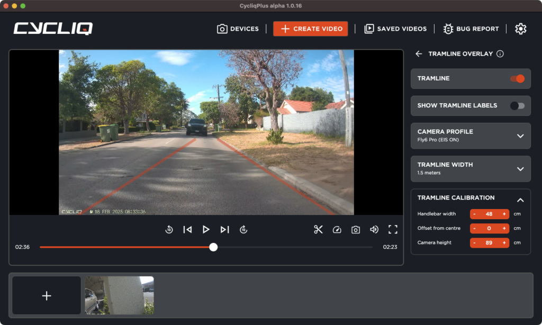The width and height of the screenshot is (542, 325).
Task: Click the plus tile to add a clip
Action: coord(47,295)
